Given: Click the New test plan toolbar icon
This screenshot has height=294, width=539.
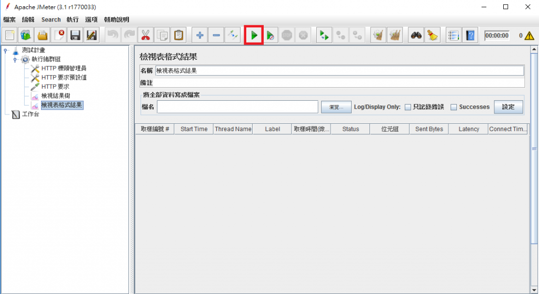Looking at the screenshot, I should (9, 35).
